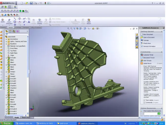Click the Rapid Sketch tool
This screenshot has width=166, height=125.
pyautogui.click(x=89, y=21)
